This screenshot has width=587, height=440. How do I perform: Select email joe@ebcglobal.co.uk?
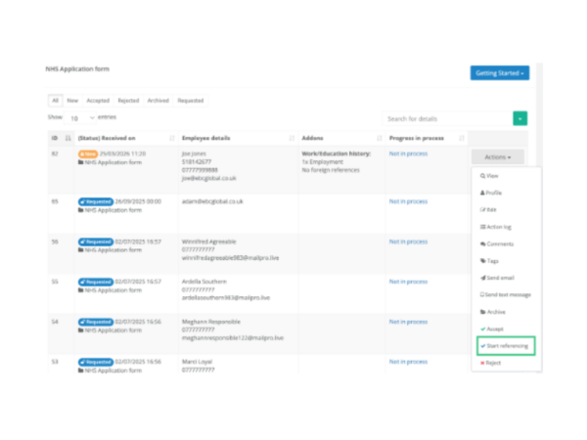[209, 178]
